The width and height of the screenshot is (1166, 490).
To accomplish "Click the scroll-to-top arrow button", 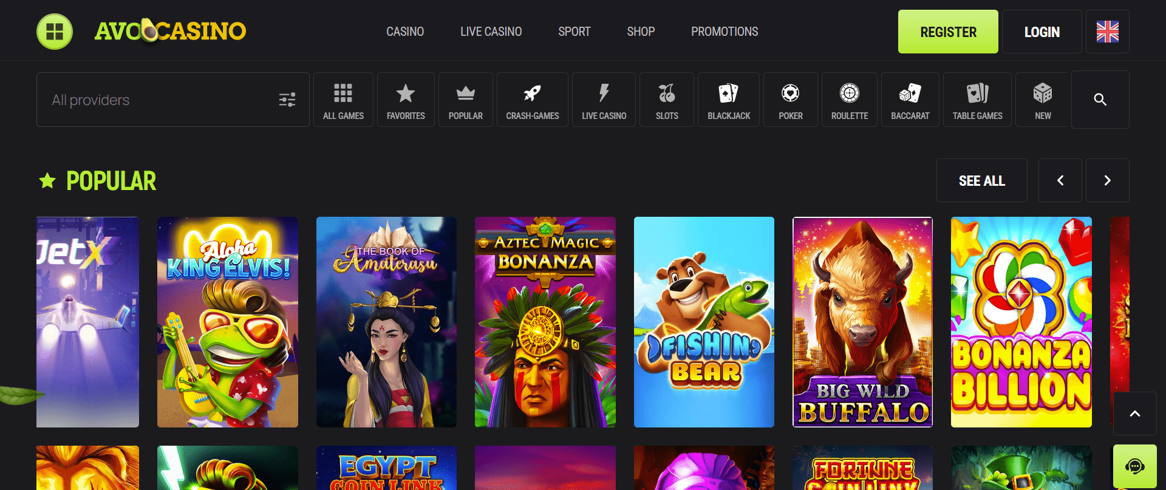I will 1134,413.
